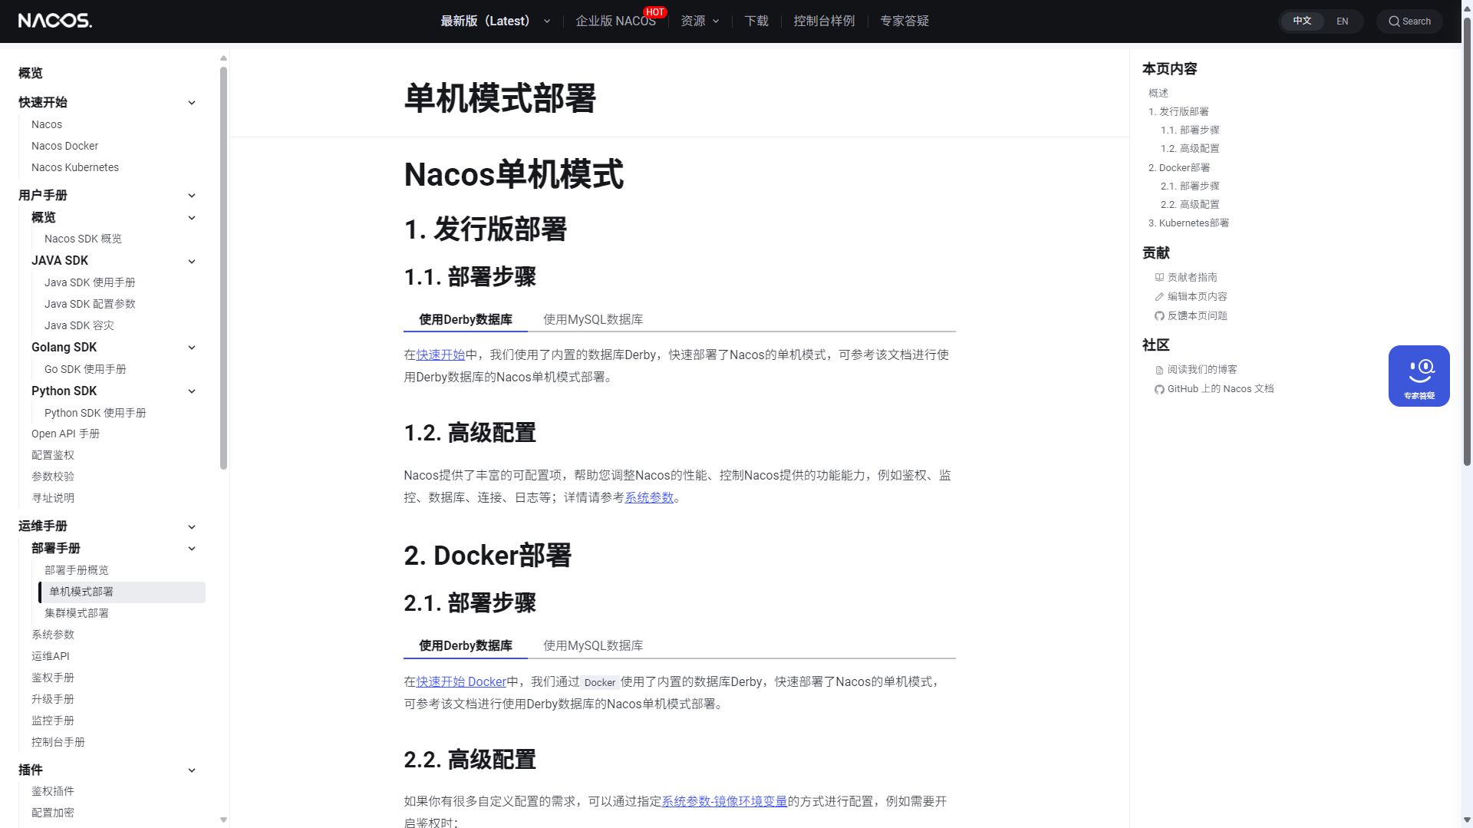The height and width of the screenshot is (828, 1473).
Task: Click the NACOS logo in header
Action: pyautogui.click(x=55, y=21)
